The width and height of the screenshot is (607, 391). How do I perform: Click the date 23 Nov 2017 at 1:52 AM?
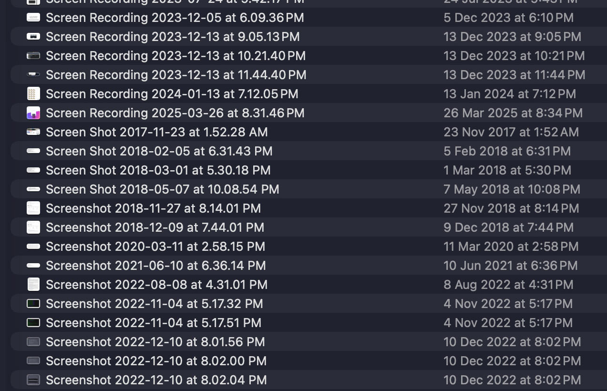point(512,132)
